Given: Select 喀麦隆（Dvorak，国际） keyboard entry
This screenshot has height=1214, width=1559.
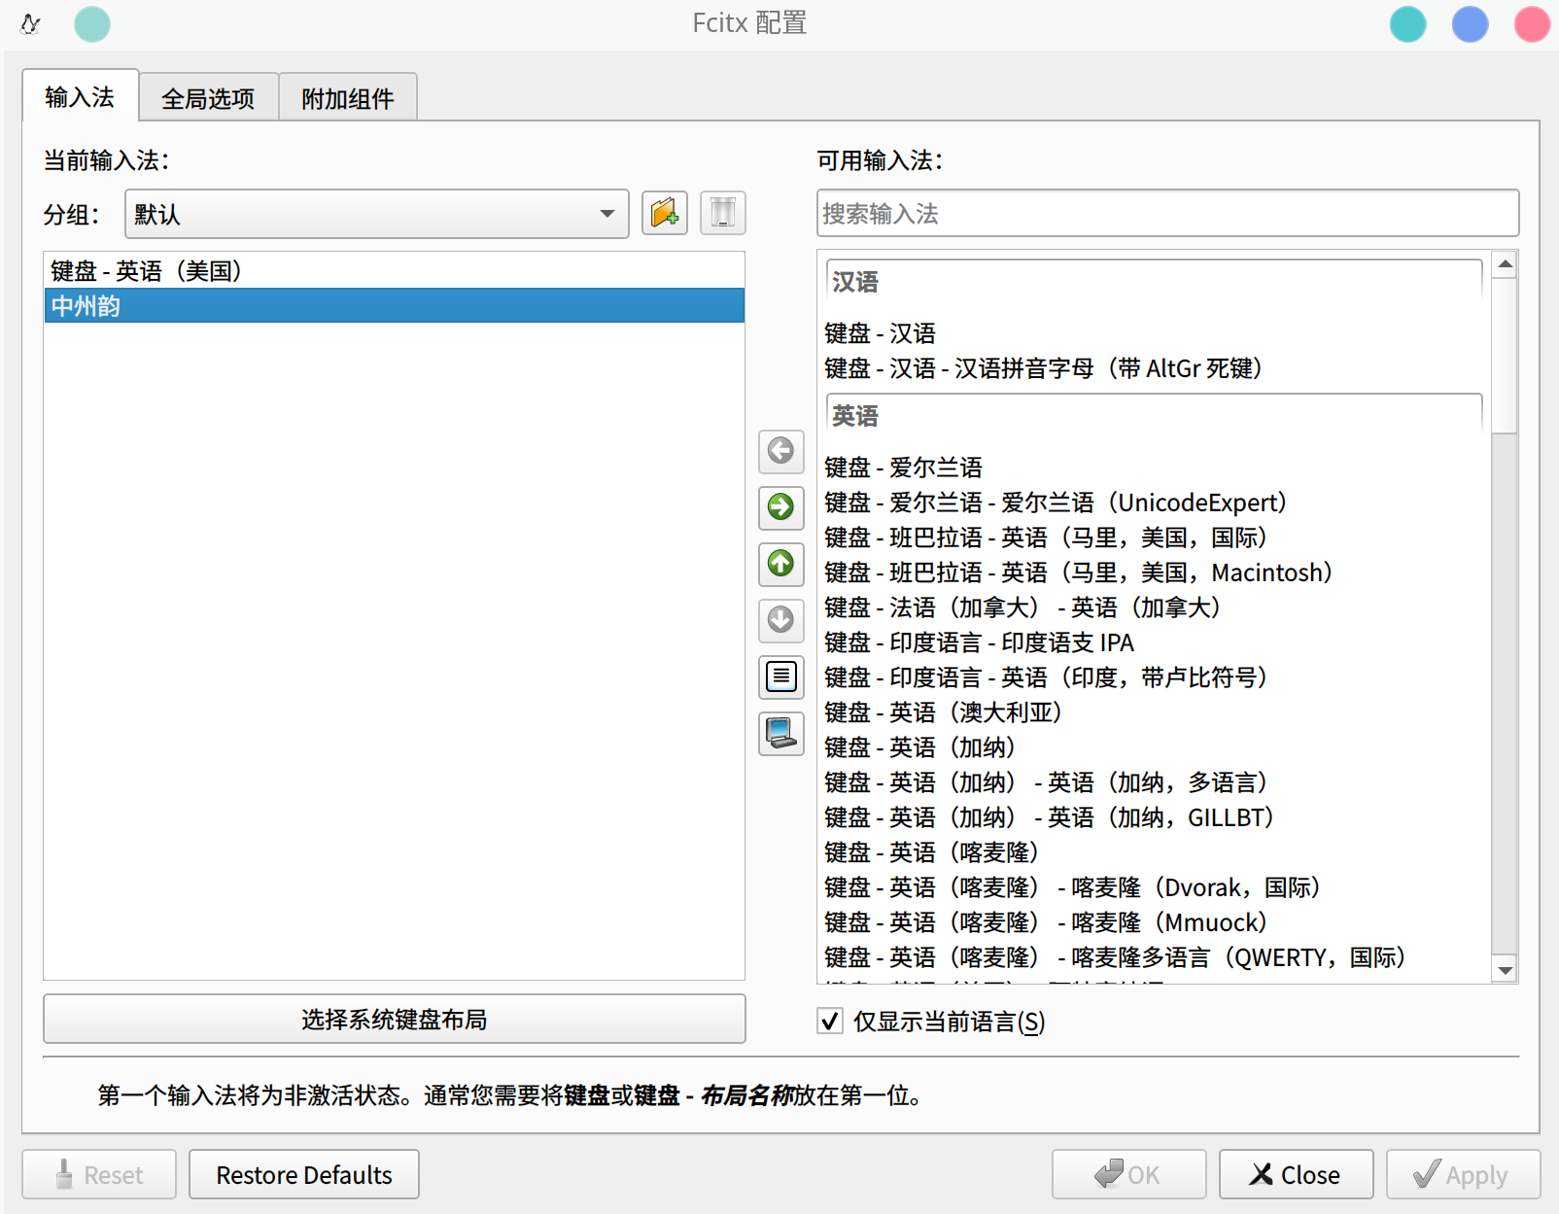Looking at the screenshot, I should coord(1154,887).
